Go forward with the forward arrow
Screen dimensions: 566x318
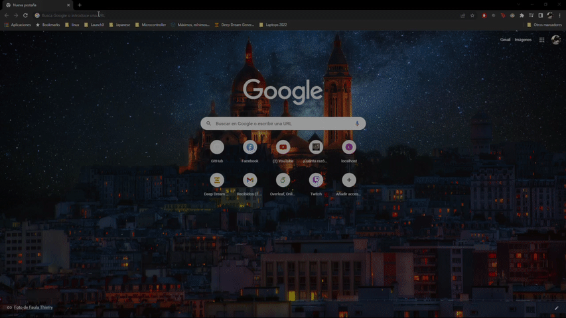pyautogui.click(x=16, y=15)
